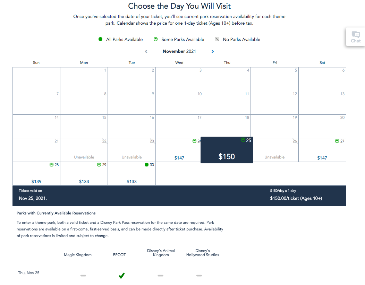Choose November 29 for $133

(x=84, y=174)
